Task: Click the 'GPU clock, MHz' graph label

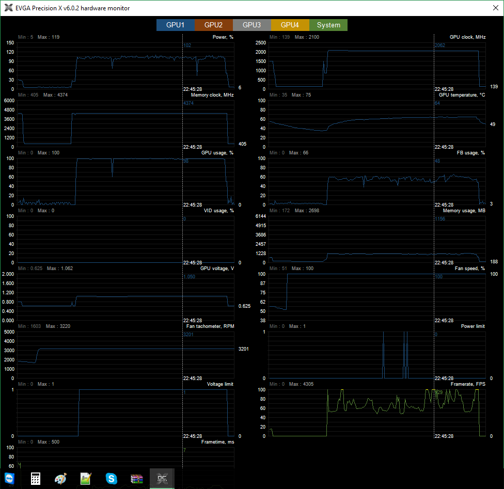Action: (467, 37)
